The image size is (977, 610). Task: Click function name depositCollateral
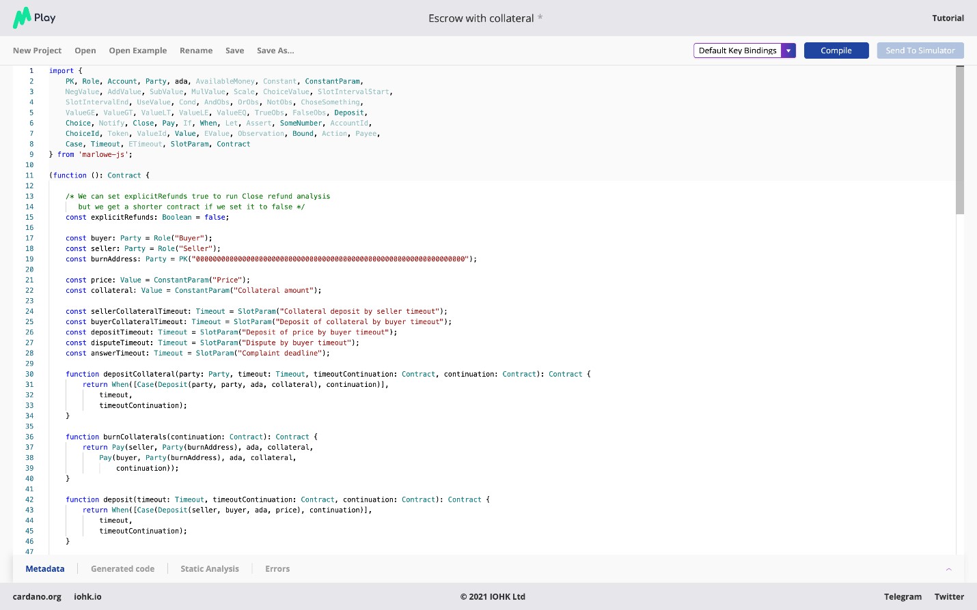(x=139, y=374)
